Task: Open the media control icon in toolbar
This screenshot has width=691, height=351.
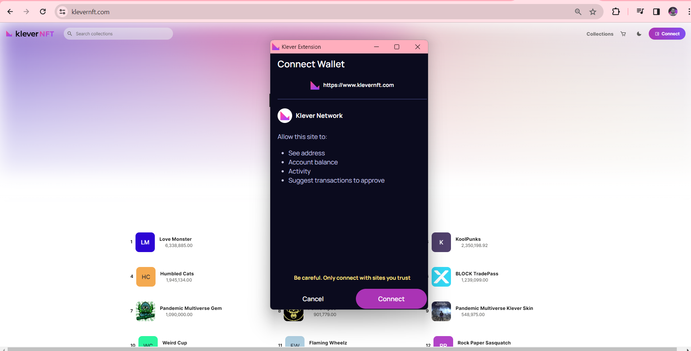Action: tap(640, 12)
